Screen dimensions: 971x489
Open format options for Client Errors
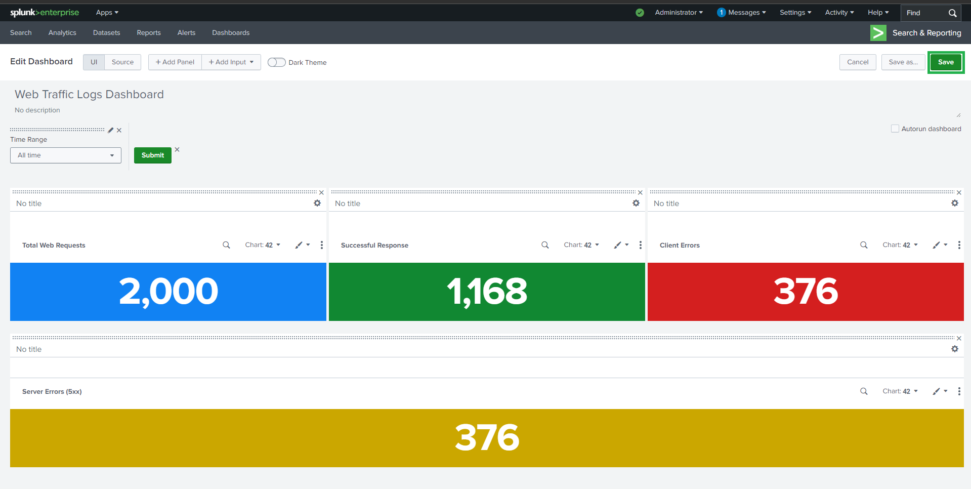click(940, 245)
